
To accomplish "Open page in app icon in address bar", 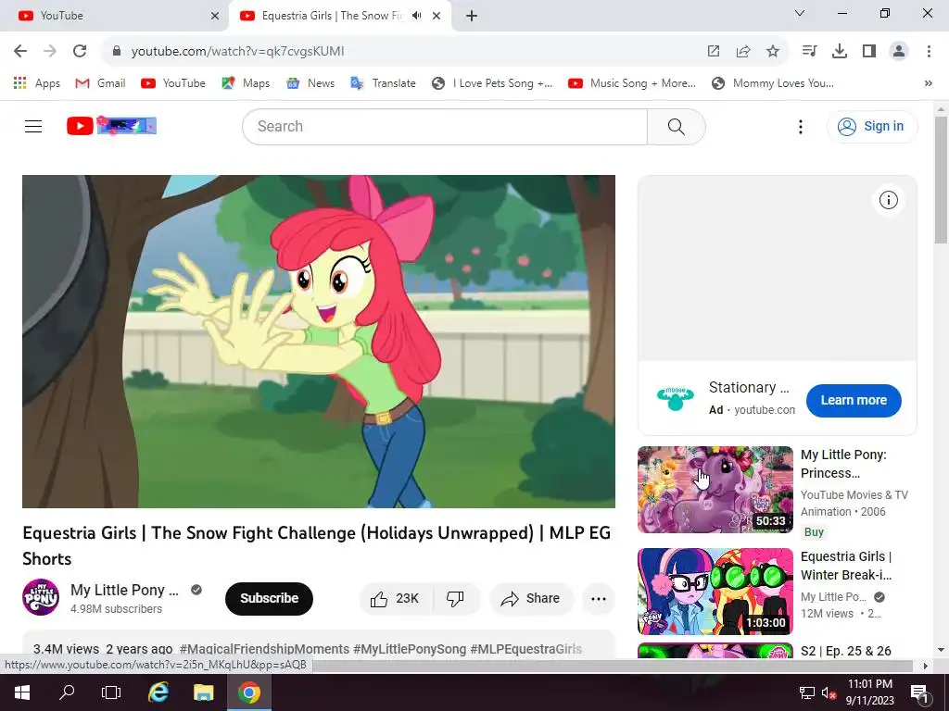I will [x=714, y=51].
